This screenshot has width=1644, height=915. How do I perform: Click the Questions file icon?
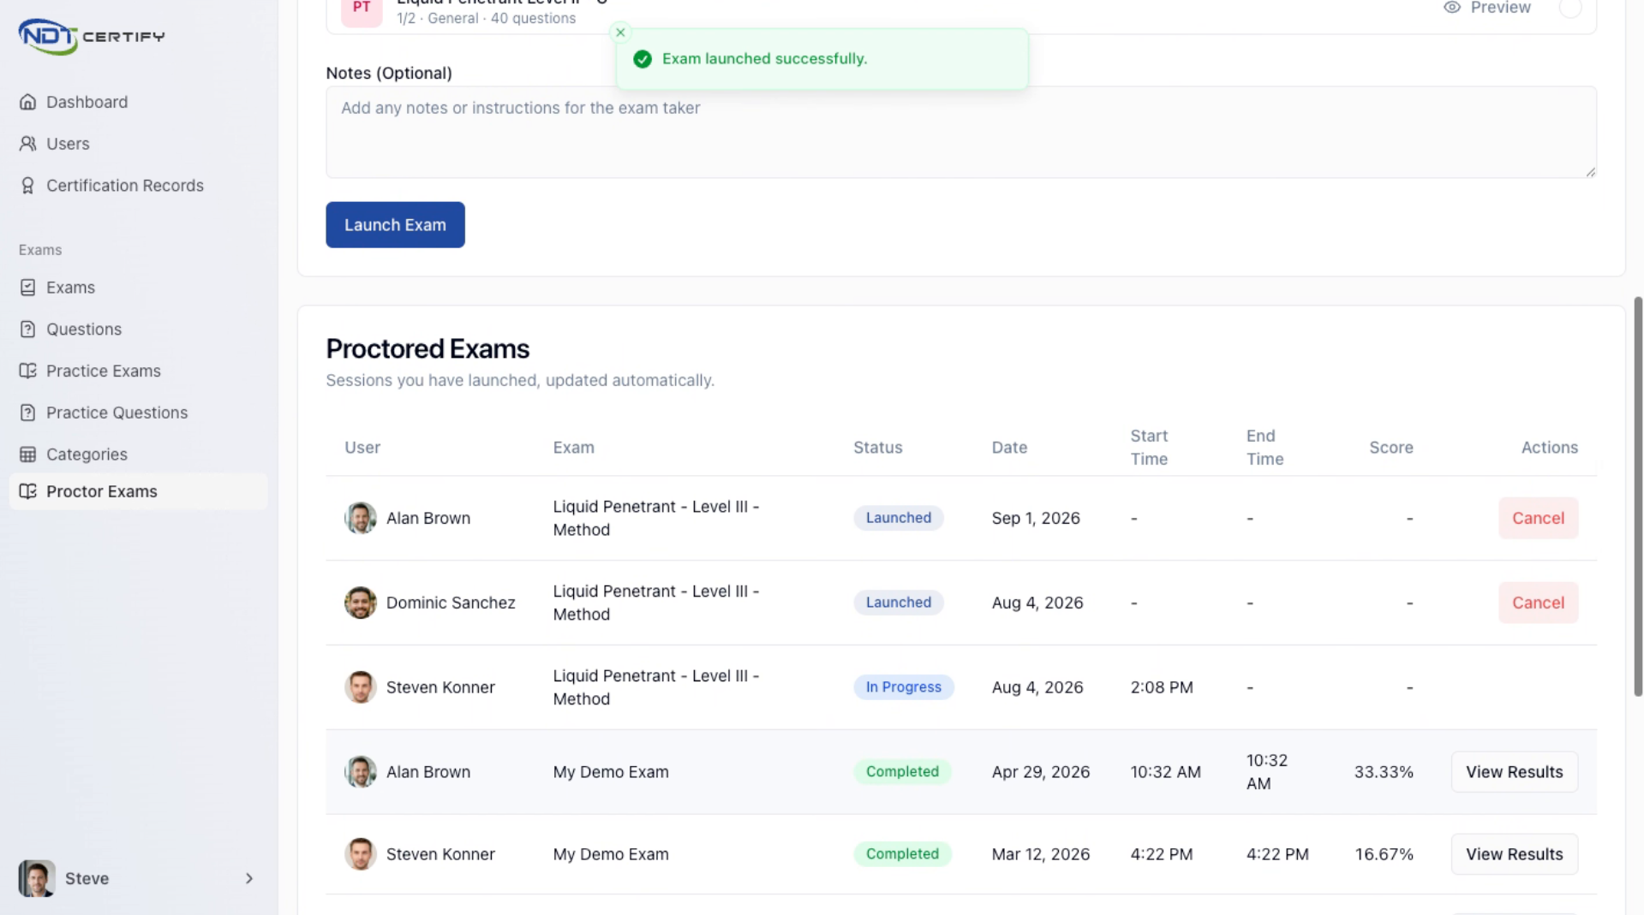28,330
